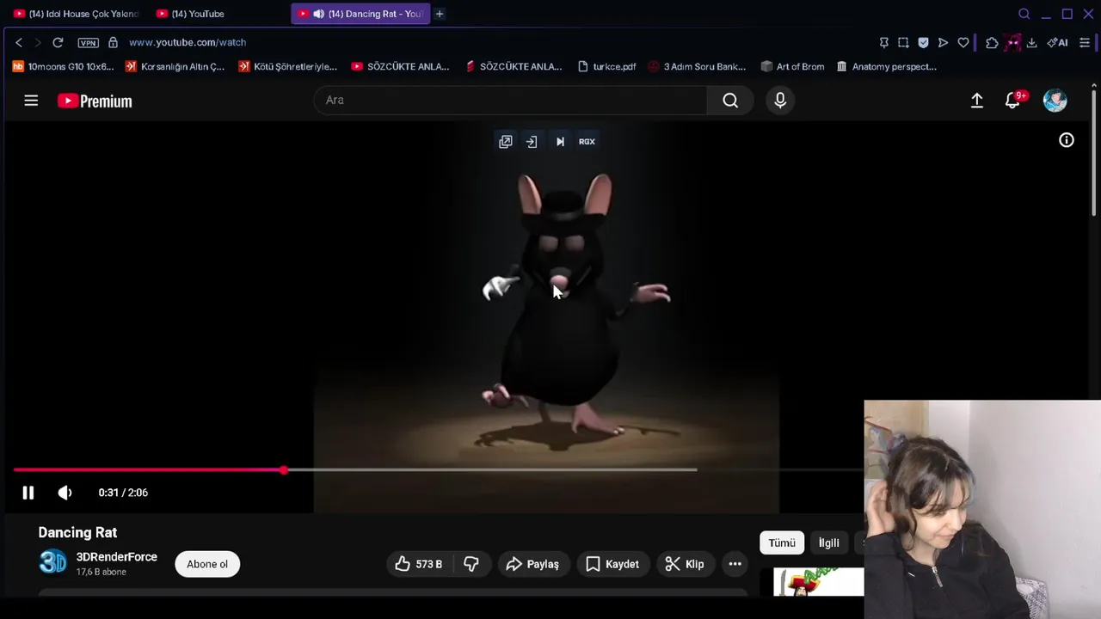Pop out the video player icon
This screenshot has height=619, width=1101.
pos(506,142)
